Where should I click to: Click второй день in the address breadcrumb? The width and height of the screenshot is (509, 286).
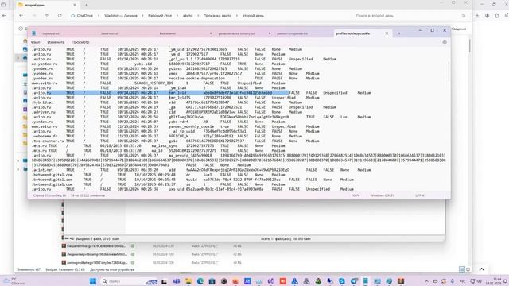click(253, 16)
